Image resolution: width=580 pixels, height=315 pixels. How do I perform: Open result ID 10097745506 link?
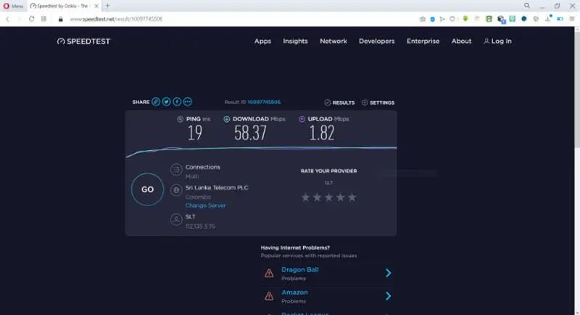pos(264,102)
